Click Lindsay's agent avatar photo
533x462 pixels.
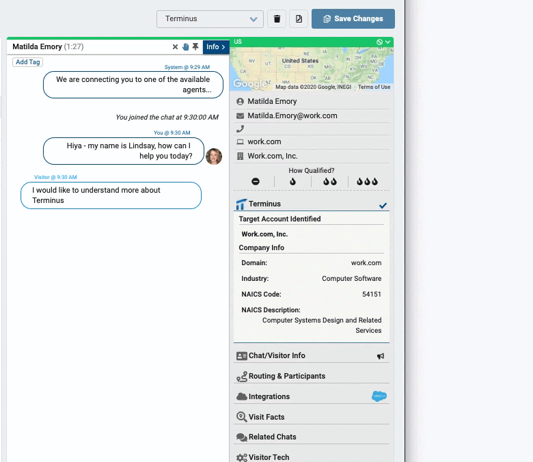pos(214,157)
